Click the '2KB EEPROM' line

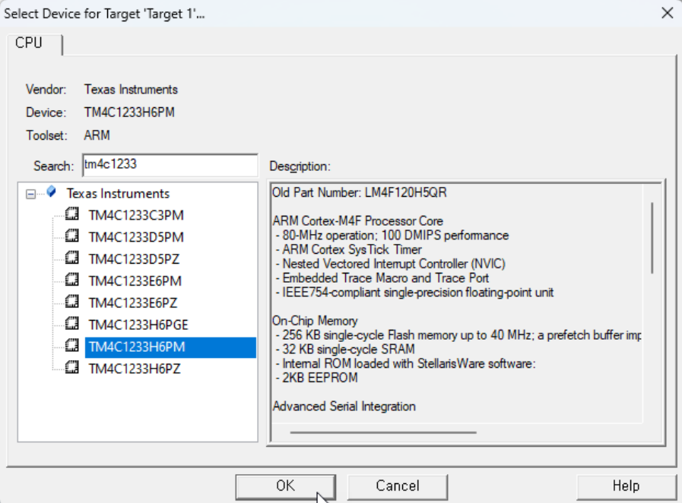click(317, 378)
